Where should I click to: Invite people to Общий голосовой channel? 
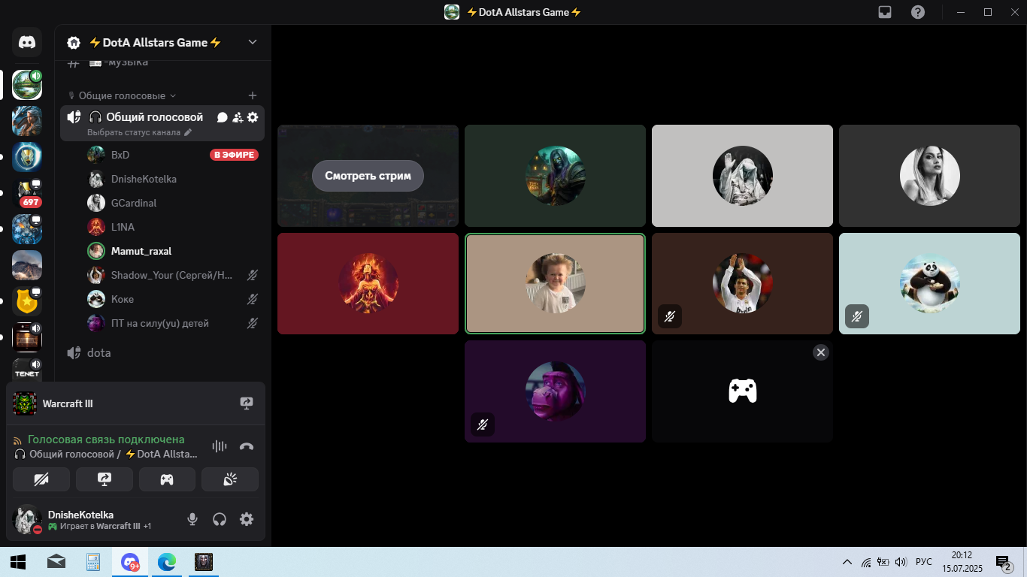(x=238, y=117)
